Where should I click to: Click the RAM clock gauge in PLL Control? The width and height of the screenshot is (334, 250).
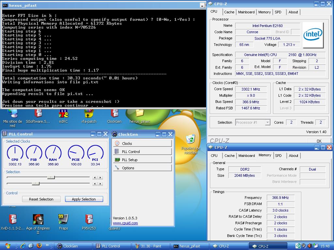click(x=53, y=153)
